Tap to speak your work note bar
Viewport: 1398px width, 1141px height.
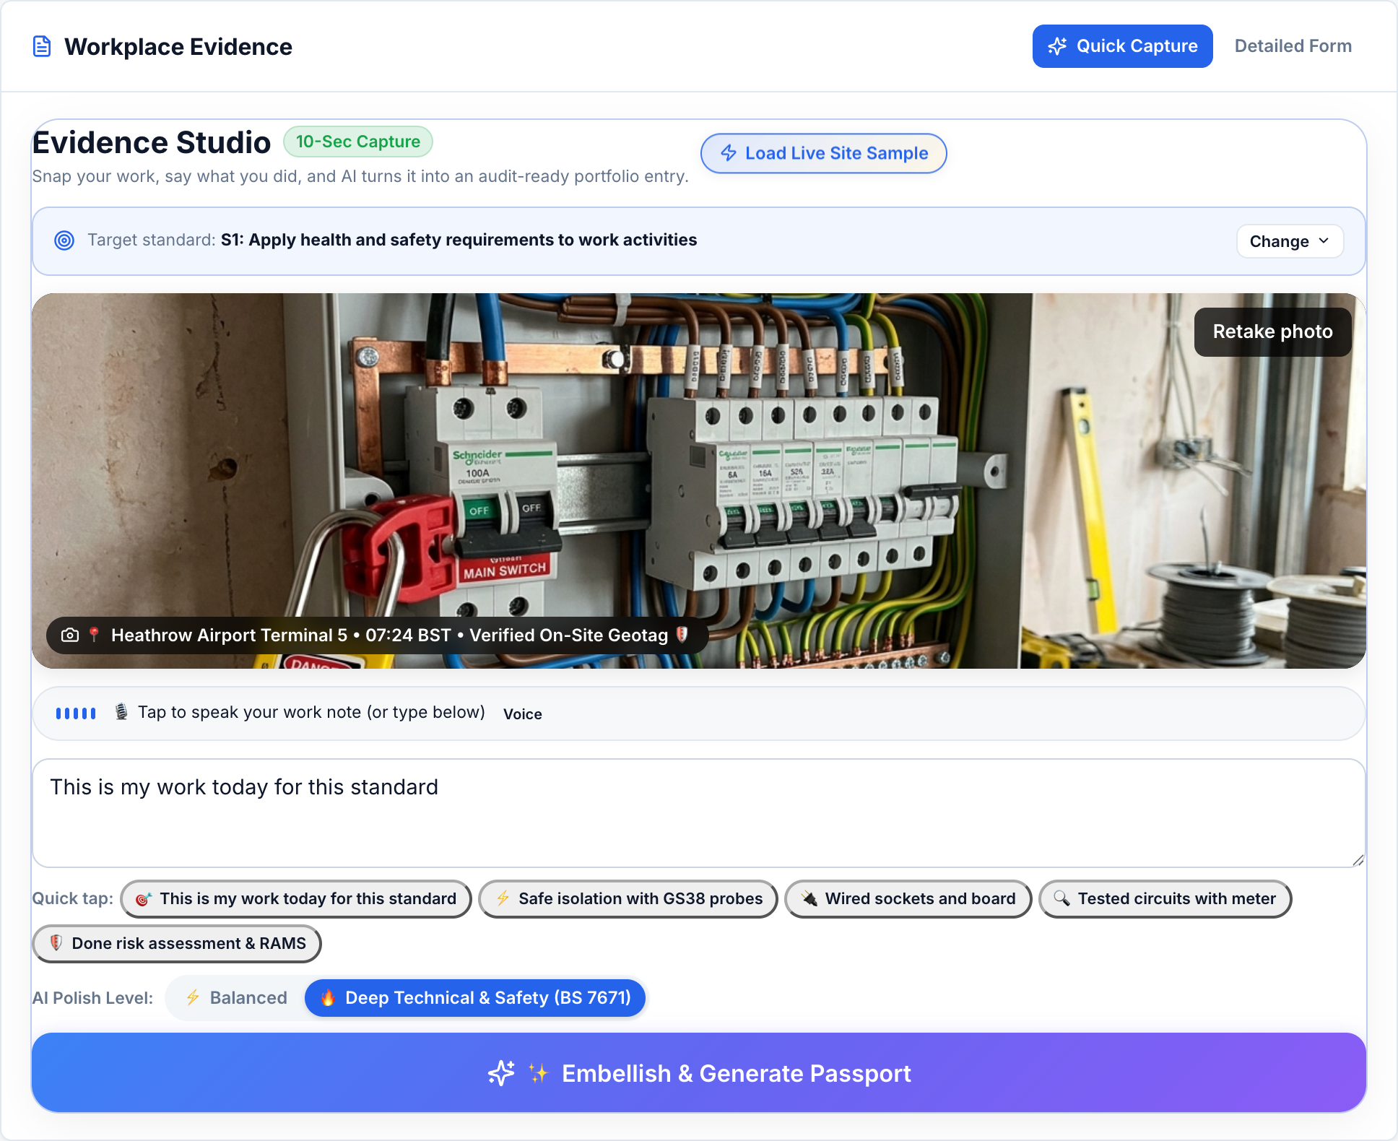tap(698, 713)
